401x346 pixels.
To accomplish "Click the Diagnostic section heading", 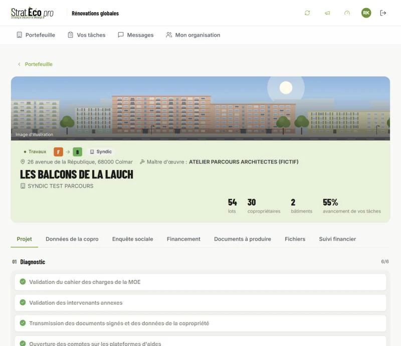I will 33,262.
